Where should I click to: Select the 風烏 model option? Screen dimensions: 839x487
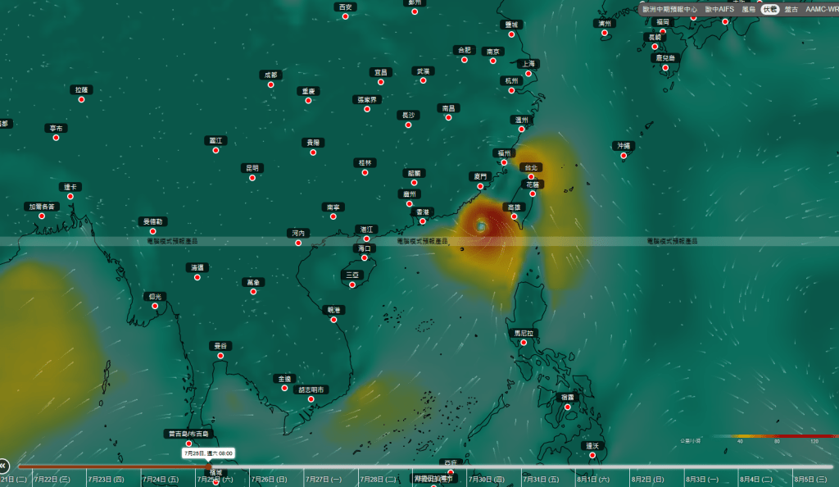pos(748,10)
